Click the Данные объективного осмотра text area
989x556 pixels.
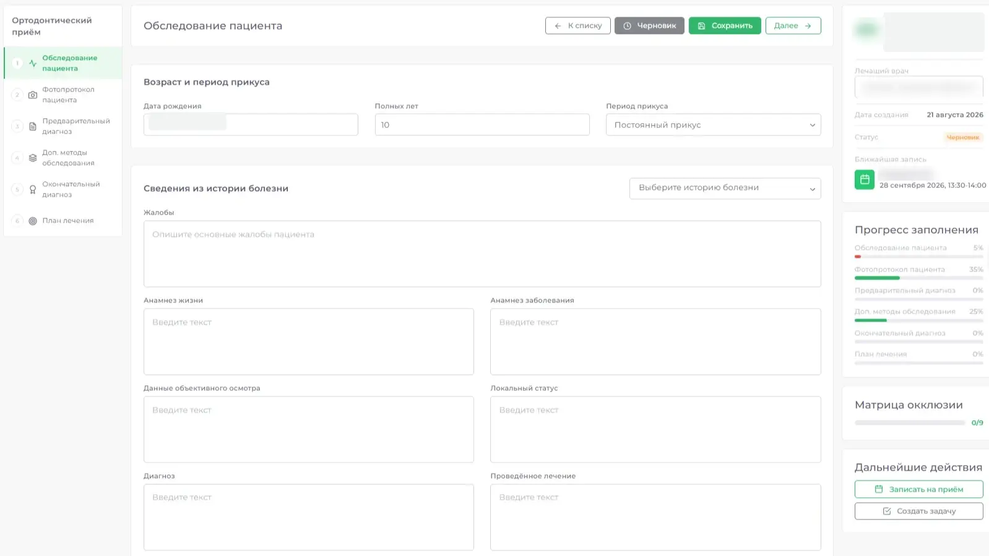click(x=308, y=429)
